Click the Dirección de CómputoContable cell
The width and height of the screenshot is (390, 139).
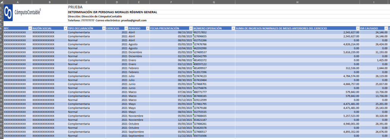pyautogui.click(x=95, y=16)
